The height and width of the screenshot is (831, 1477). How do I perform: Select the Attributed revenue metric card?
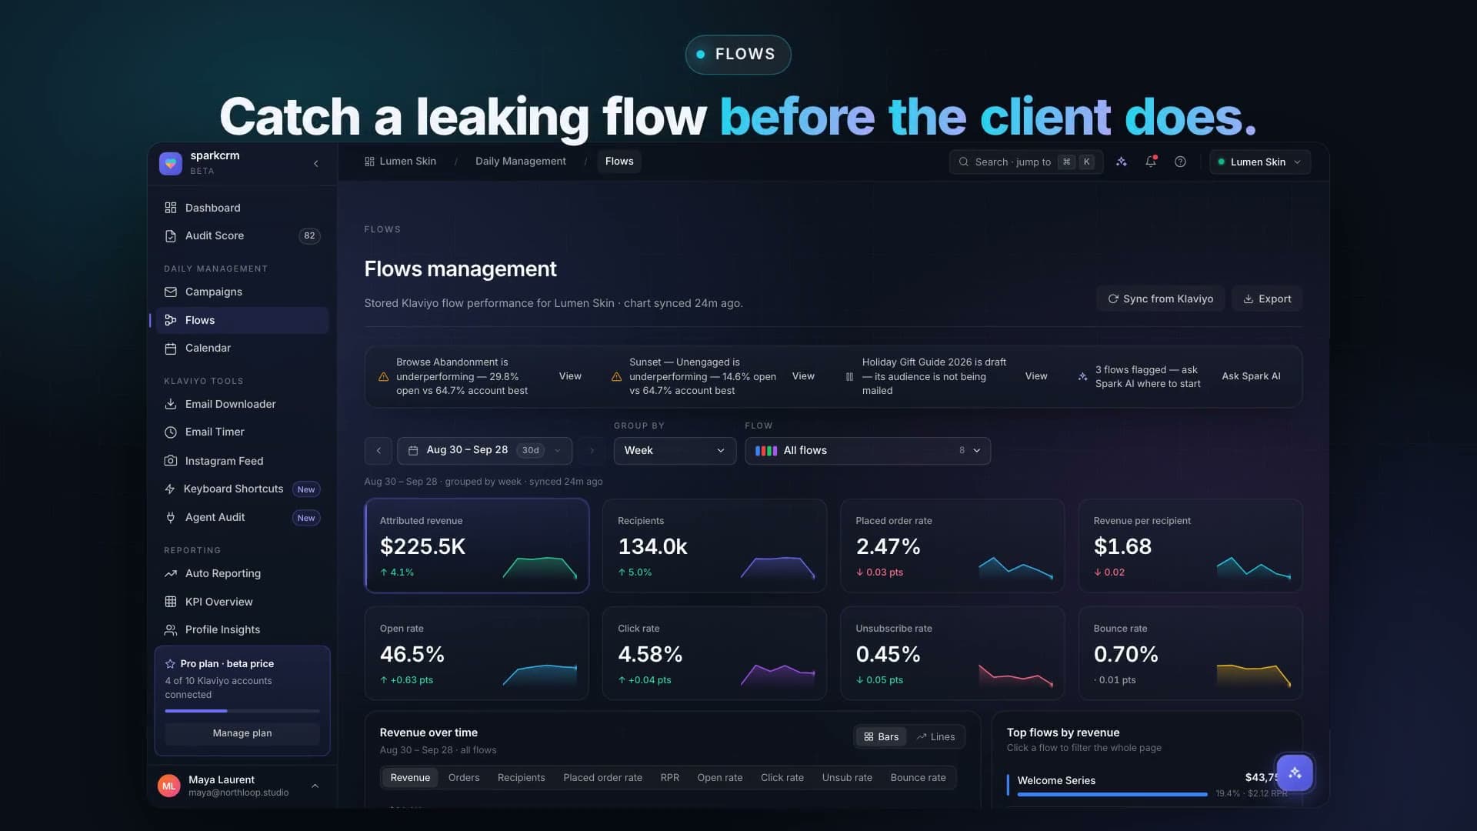(x=477, y=546)
